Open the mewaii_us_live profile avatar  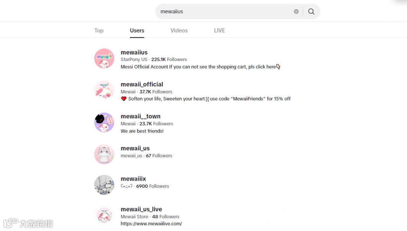click(x=104, y=215)
